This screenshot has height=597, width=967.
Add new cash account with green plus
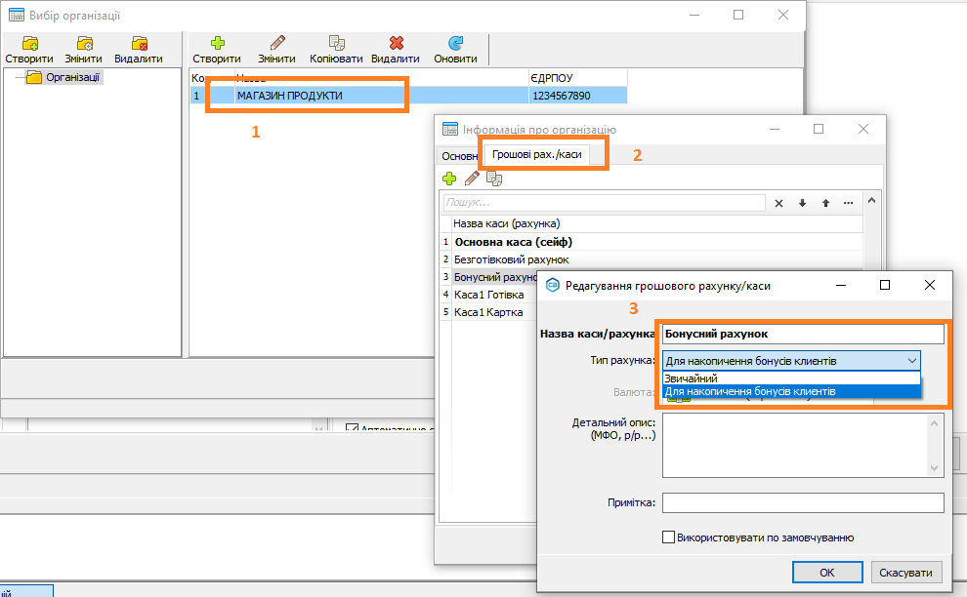(449, 179)
